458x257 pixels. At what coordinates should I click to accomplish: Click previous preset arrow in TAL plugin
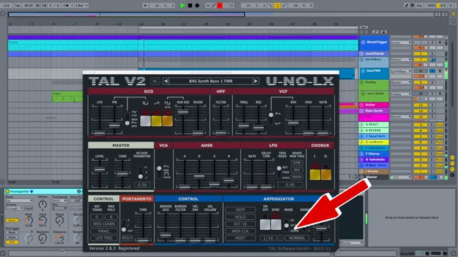pos(166,81)
